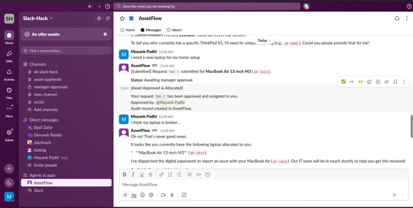Open the history clock icon
This screenshot has height=208, width=413.
pyautogui.click(x=108, y=6)
